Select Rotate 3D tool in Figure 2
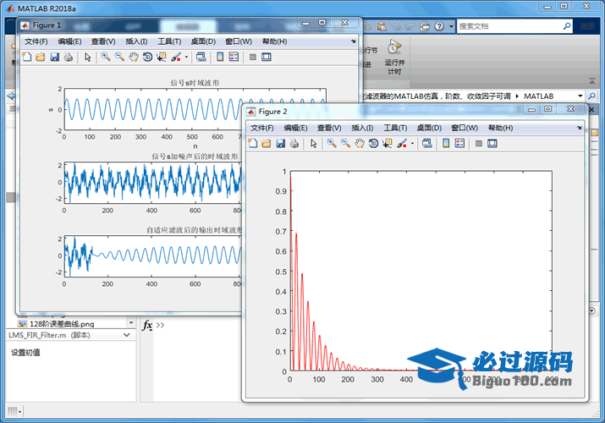The width and height of the screenshot is (605, 423). point(373,144)
